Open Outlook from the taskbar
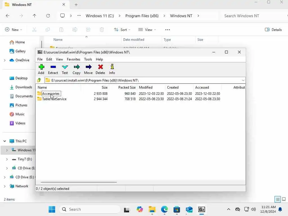Viewport: 288px width, 216px height. pos(189,209)
